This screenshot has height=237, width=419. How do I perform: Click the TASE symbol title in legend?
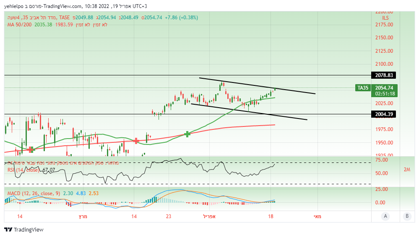point(39,17)
